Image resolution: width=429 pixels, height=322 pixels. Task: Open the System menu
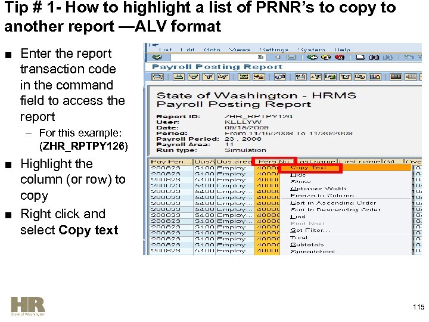coord(312,50)
